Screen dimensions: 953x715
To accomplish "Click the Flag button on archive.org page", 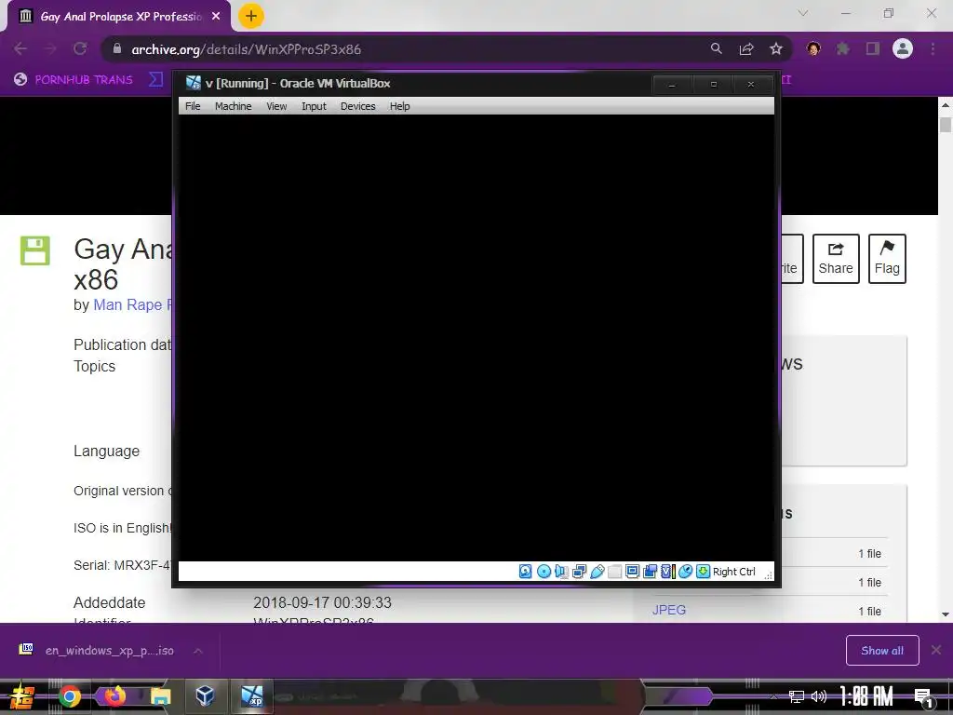I will coord(887,259).
